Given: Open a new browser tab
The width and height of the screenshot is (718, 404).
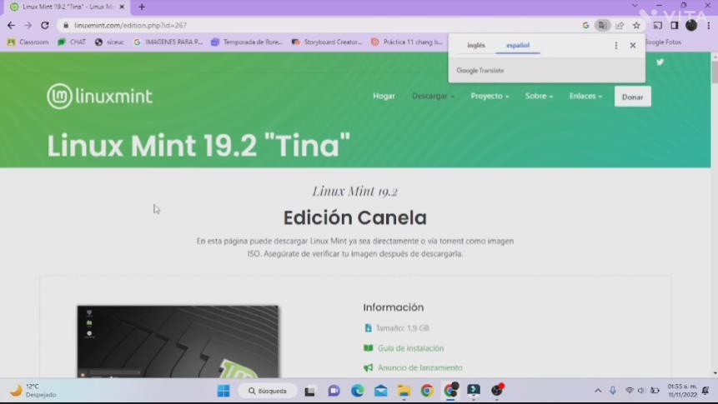Looking at the screenshot, I should coord(142,7).
